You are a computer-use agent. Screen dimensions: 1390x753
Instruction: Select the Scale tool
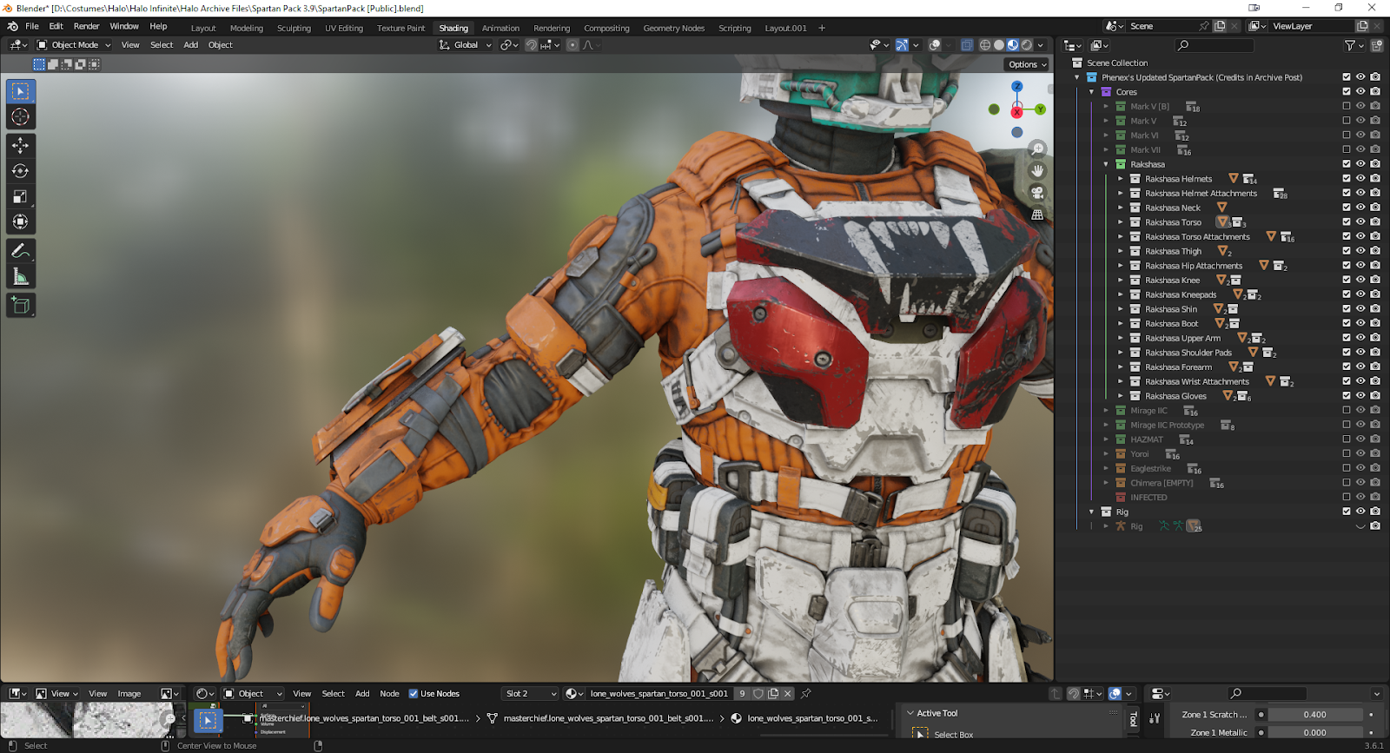[20, 196]
